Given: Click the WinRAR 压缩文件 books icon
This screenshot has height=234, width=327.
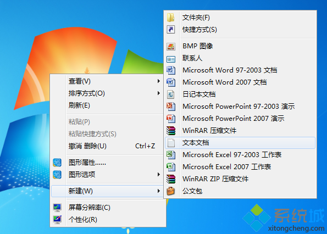Looking at the screenshot, I should (171, 131).
